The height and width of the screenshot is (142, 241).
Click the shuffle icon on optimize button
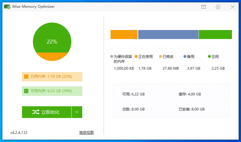36,112
